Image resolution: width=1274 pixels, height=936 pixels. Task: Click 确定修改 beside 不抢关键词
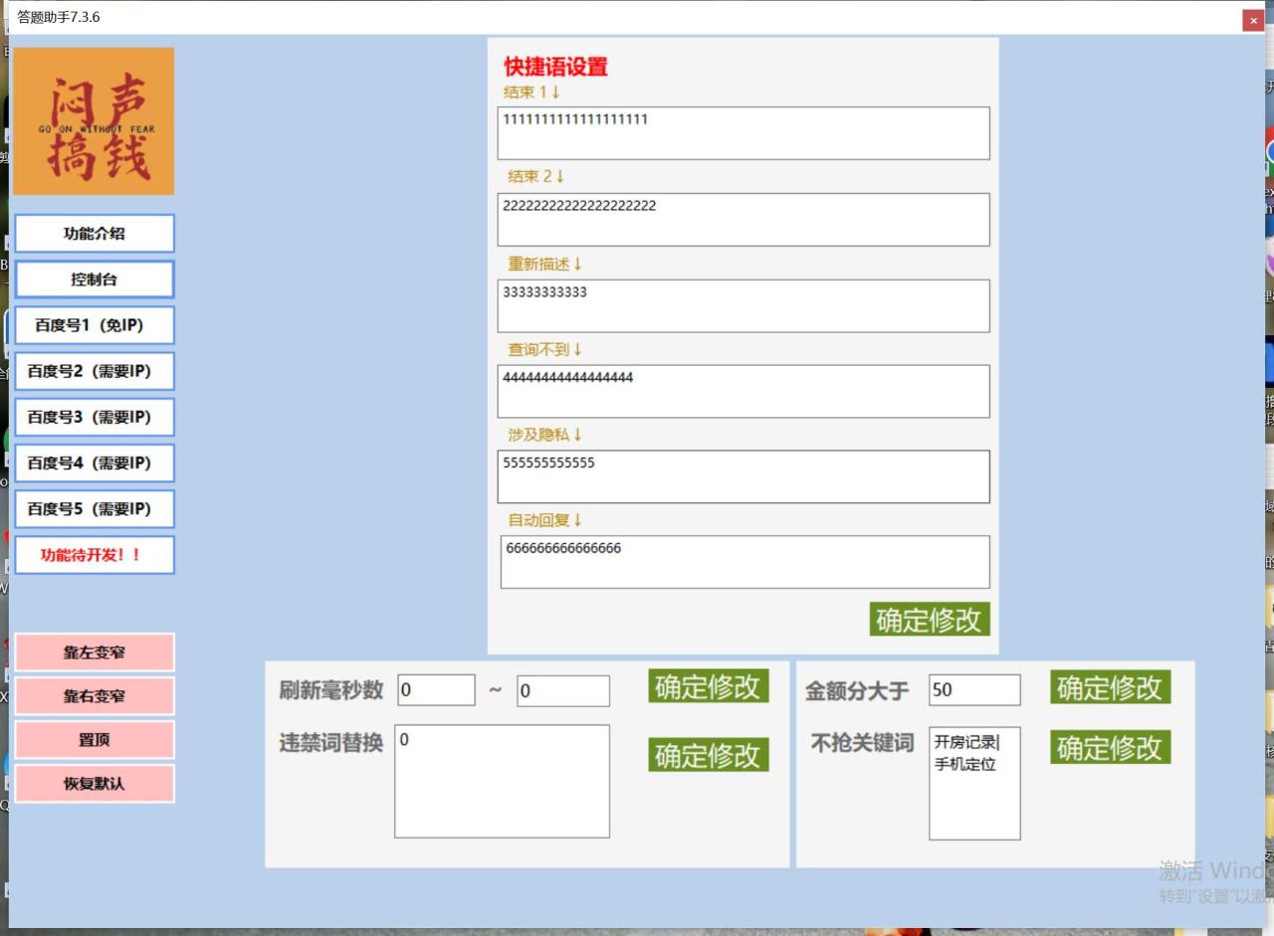click(1109, 747)
